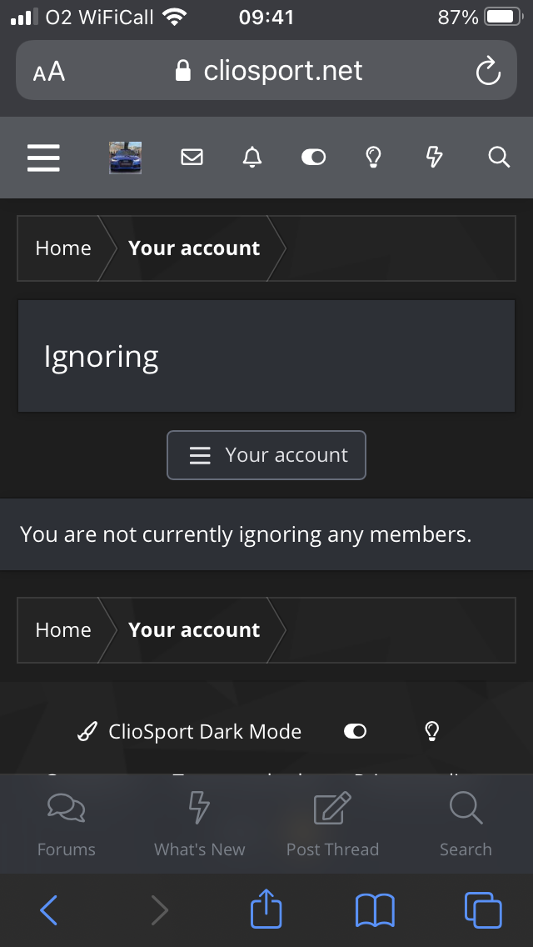Switch to the What's New tab
This screenshot has width=533, height=947.
(x=200, y=824)
